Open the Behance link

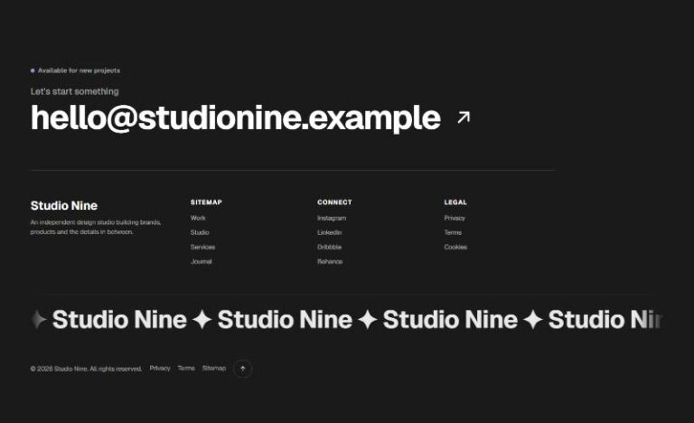330,262
